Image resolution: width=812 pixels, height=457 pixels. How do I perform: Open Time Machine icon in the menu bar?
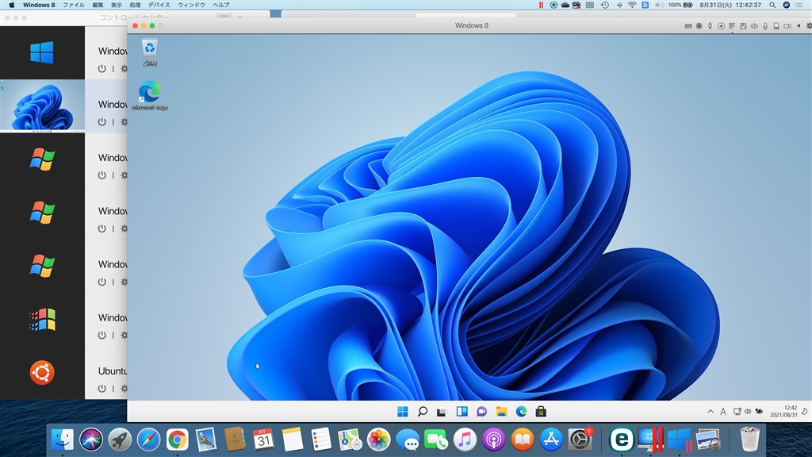pyautogui.click(x=604, y=5)
